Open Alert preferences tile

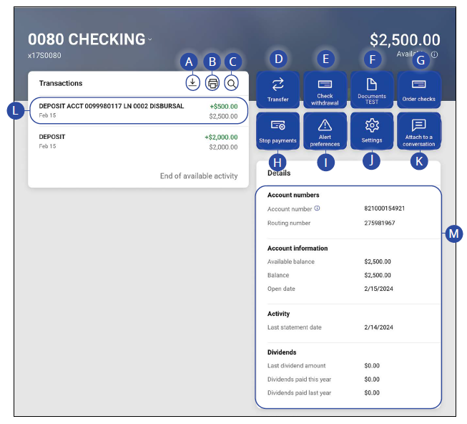click(x=325, y=130)
